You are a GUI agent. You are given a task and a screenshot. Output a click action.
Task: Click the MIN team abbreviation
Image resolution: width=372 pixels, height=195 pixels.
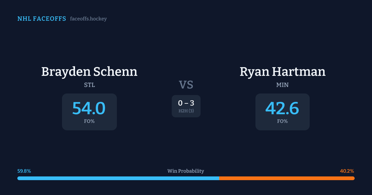click(x=282, y=85)
